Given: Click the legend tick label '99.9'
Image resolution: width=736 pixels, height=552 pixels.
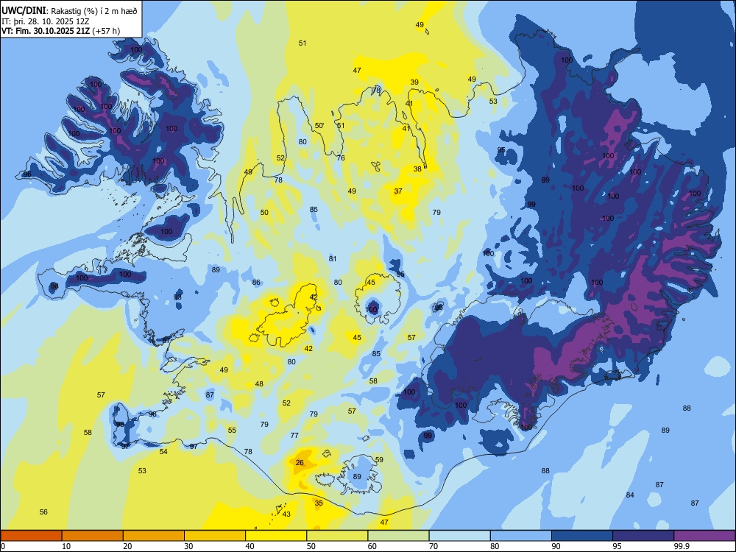Looking at the screenshot, I should tap(682, 546).
